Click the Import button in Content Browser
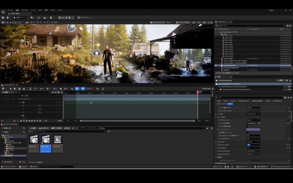The width and height of the screenshot is (293, 183). click(x=44, y=128)
